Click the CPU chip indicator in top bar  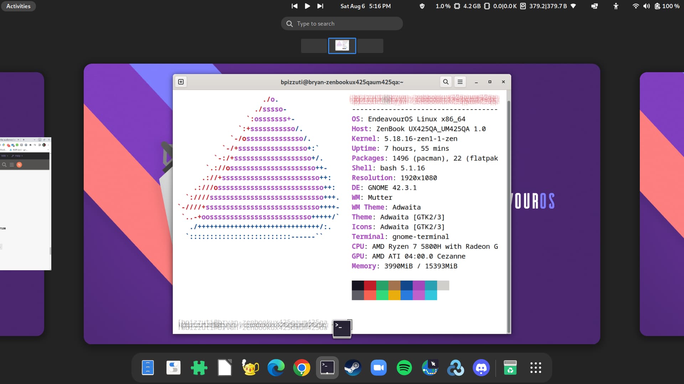tap(457, 6)
